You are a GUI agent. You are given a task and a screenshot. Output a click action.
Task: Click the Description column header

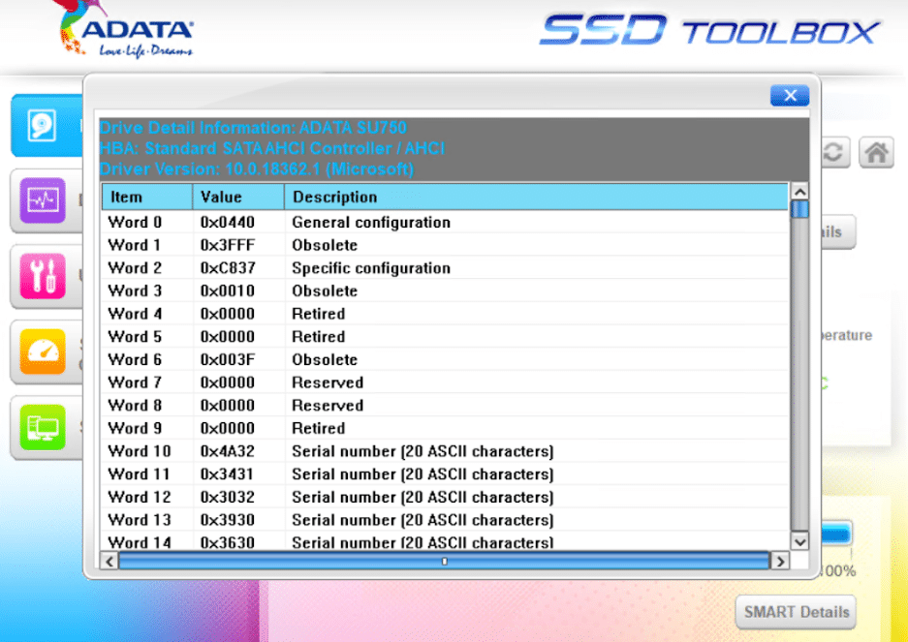pos(536,197)
